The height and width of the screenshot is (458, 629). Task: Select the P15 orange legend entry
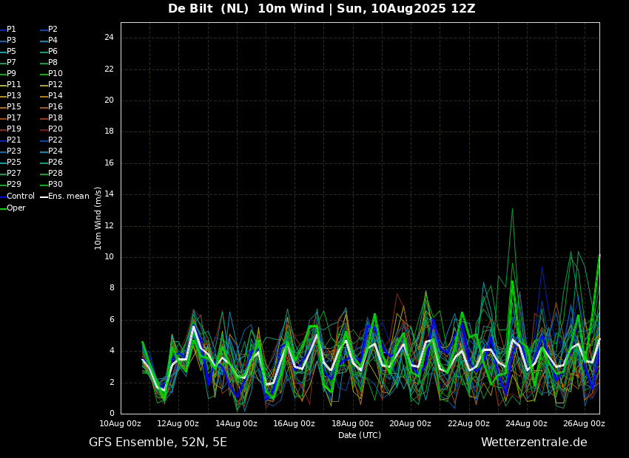[x=11, y=107]
